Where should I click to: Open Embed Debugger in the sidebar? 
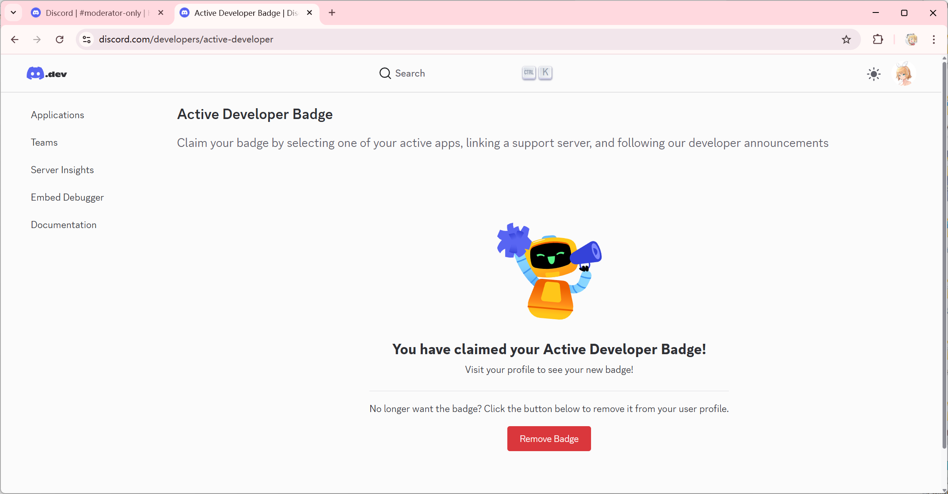click(67, 197)
